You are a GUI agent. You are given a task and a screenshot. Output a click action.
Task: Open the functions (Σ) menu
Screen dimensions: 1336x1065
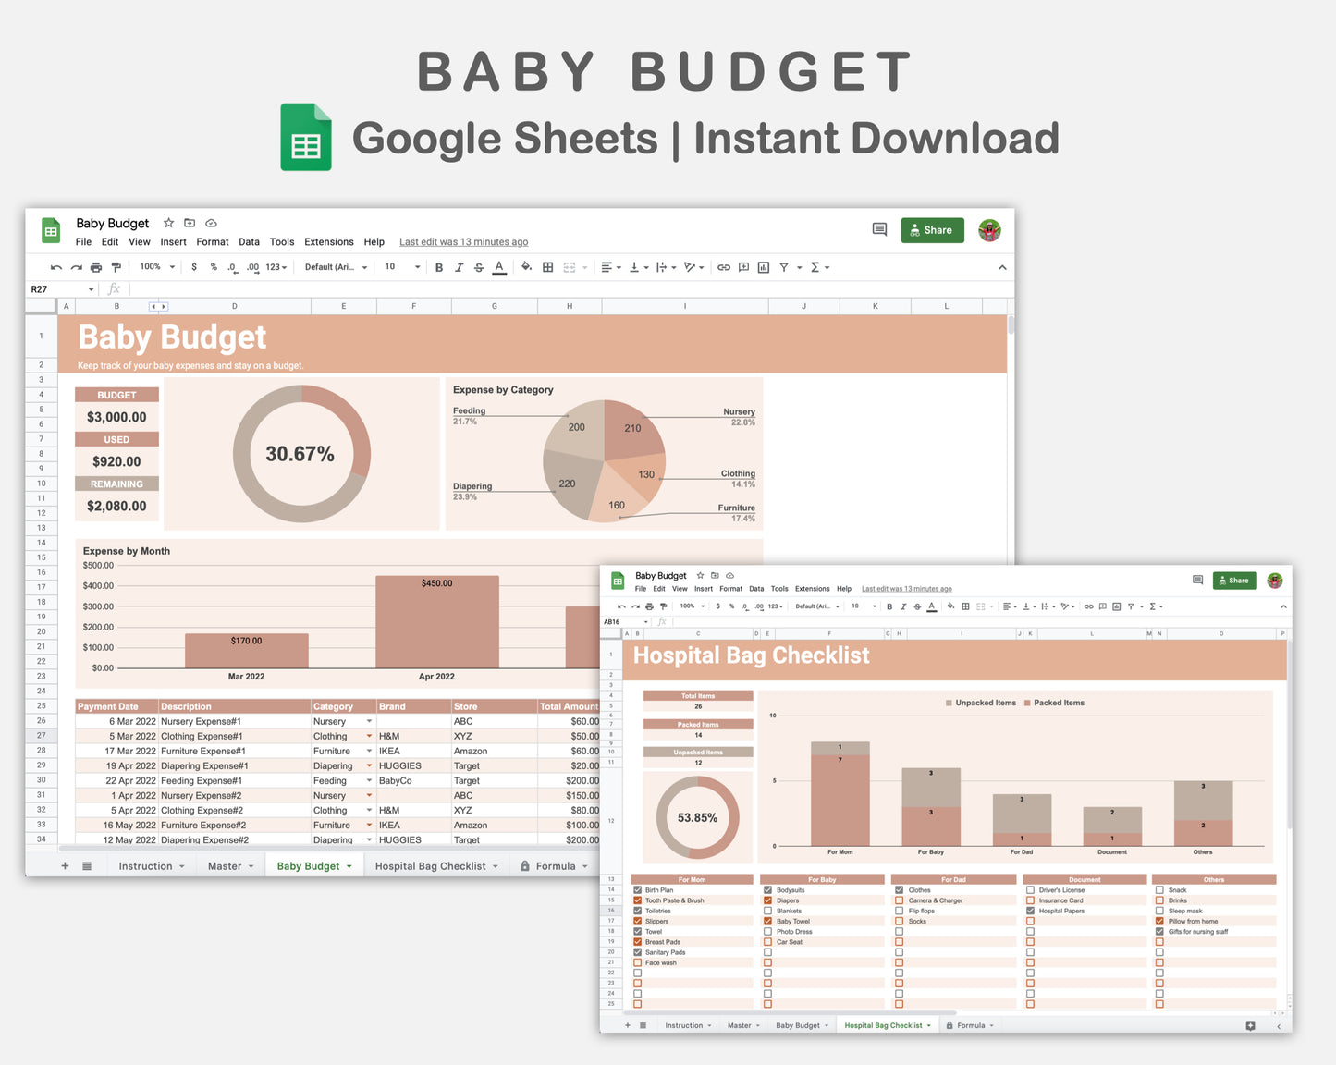817,267
